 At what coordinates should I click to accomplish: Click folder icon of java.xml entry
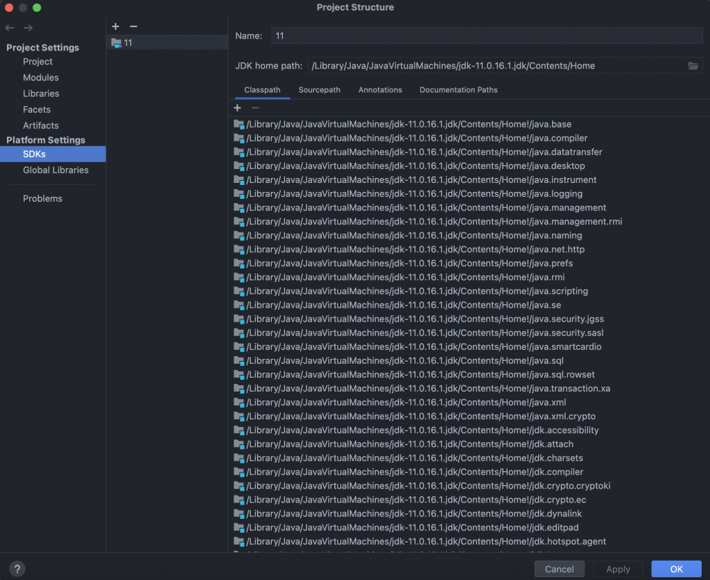click(x=239, y=402)
